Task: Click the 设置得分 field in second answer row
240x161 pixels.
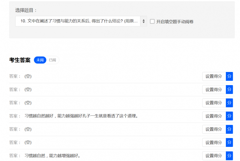Action: coord(214,90)
